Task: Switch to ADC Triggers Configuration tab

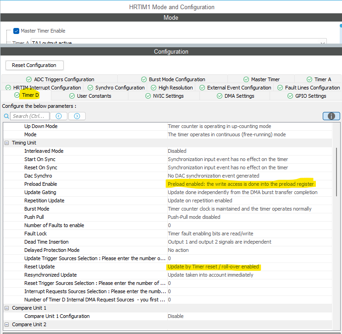Action: coord(60,79)
